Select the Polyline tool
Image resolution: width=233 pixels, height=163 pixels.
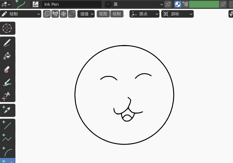(8, 138)
